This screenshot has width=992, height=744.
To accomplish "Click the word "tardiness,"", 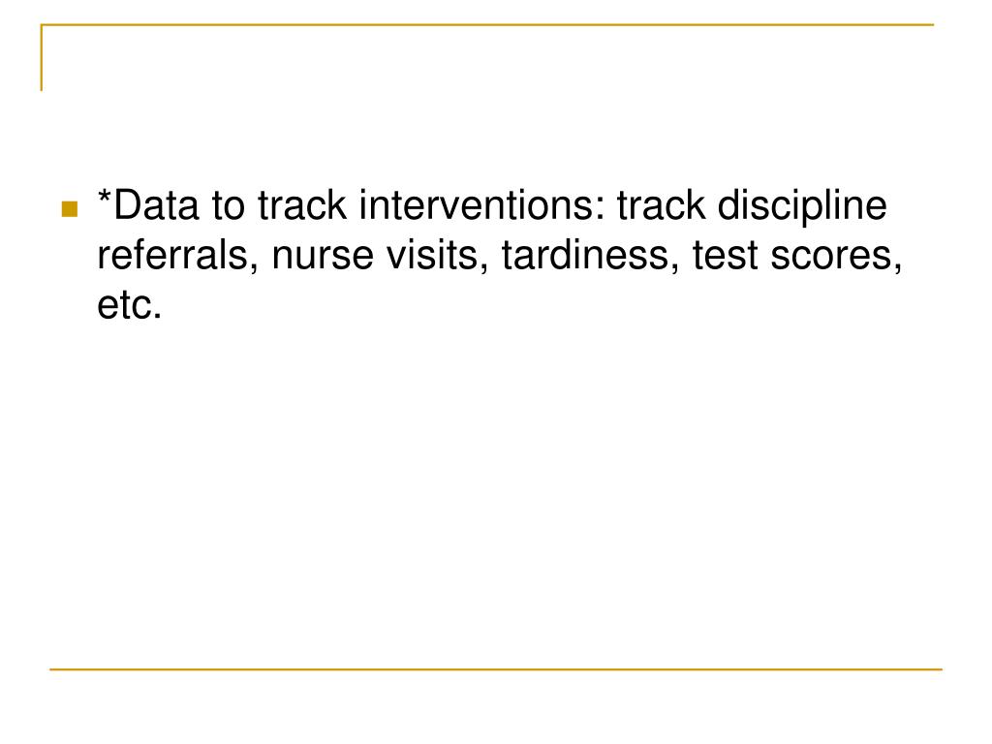I will click(x=591, y=256).
